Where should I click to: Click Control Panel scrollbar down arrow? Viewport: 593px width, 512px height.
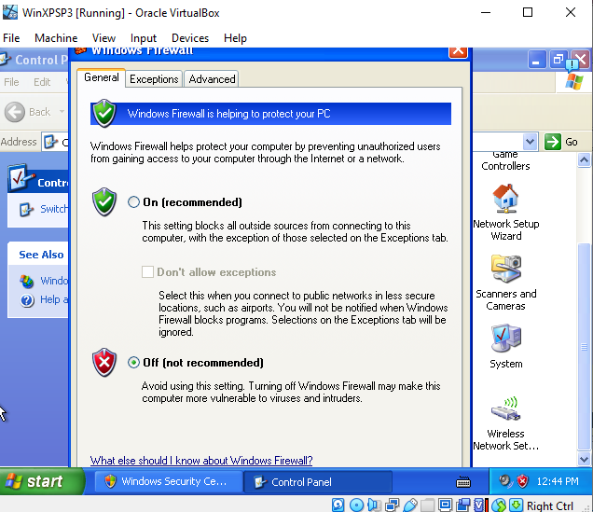[x=584, y=460]
